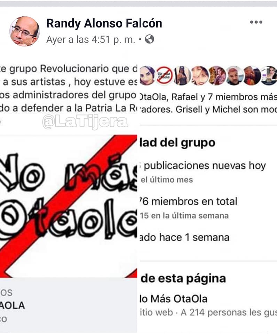Image resolution: width=277 pixels, height=334 pixels.
Task: Open the Randy Alonso Falcón profile name link
Action: pos(104,23)
